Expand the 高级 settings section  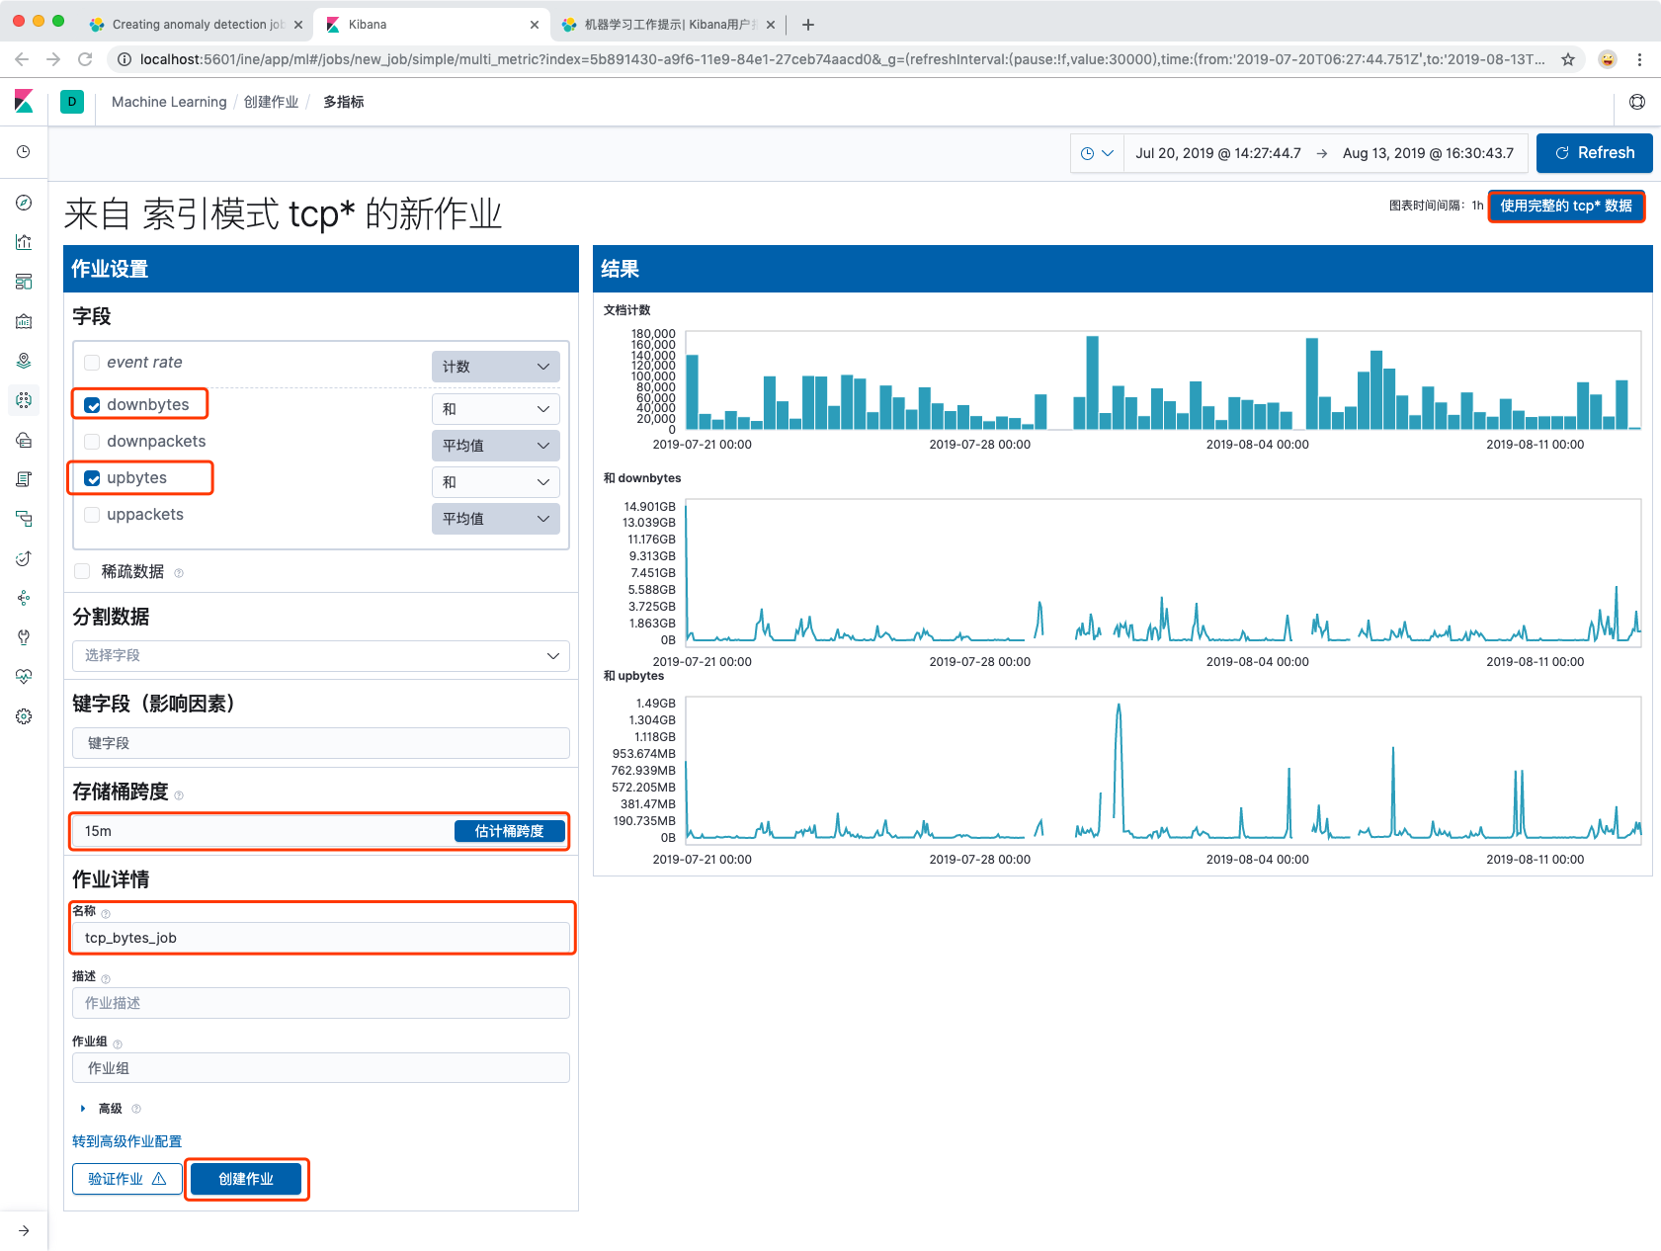click(x=102, y=1109)
